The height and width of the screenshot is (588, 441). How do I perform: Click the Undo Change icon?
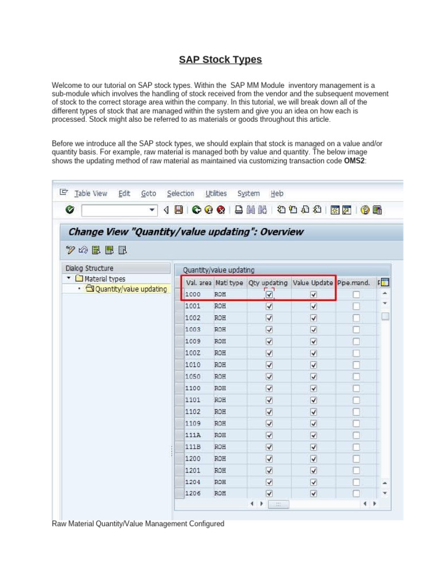(83, 250)
